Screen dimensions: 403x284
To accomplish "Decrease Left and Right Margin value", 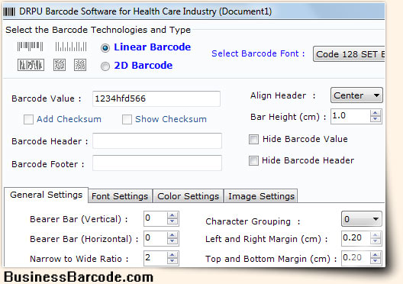I will pyautogui.click(x=376, y=241).
